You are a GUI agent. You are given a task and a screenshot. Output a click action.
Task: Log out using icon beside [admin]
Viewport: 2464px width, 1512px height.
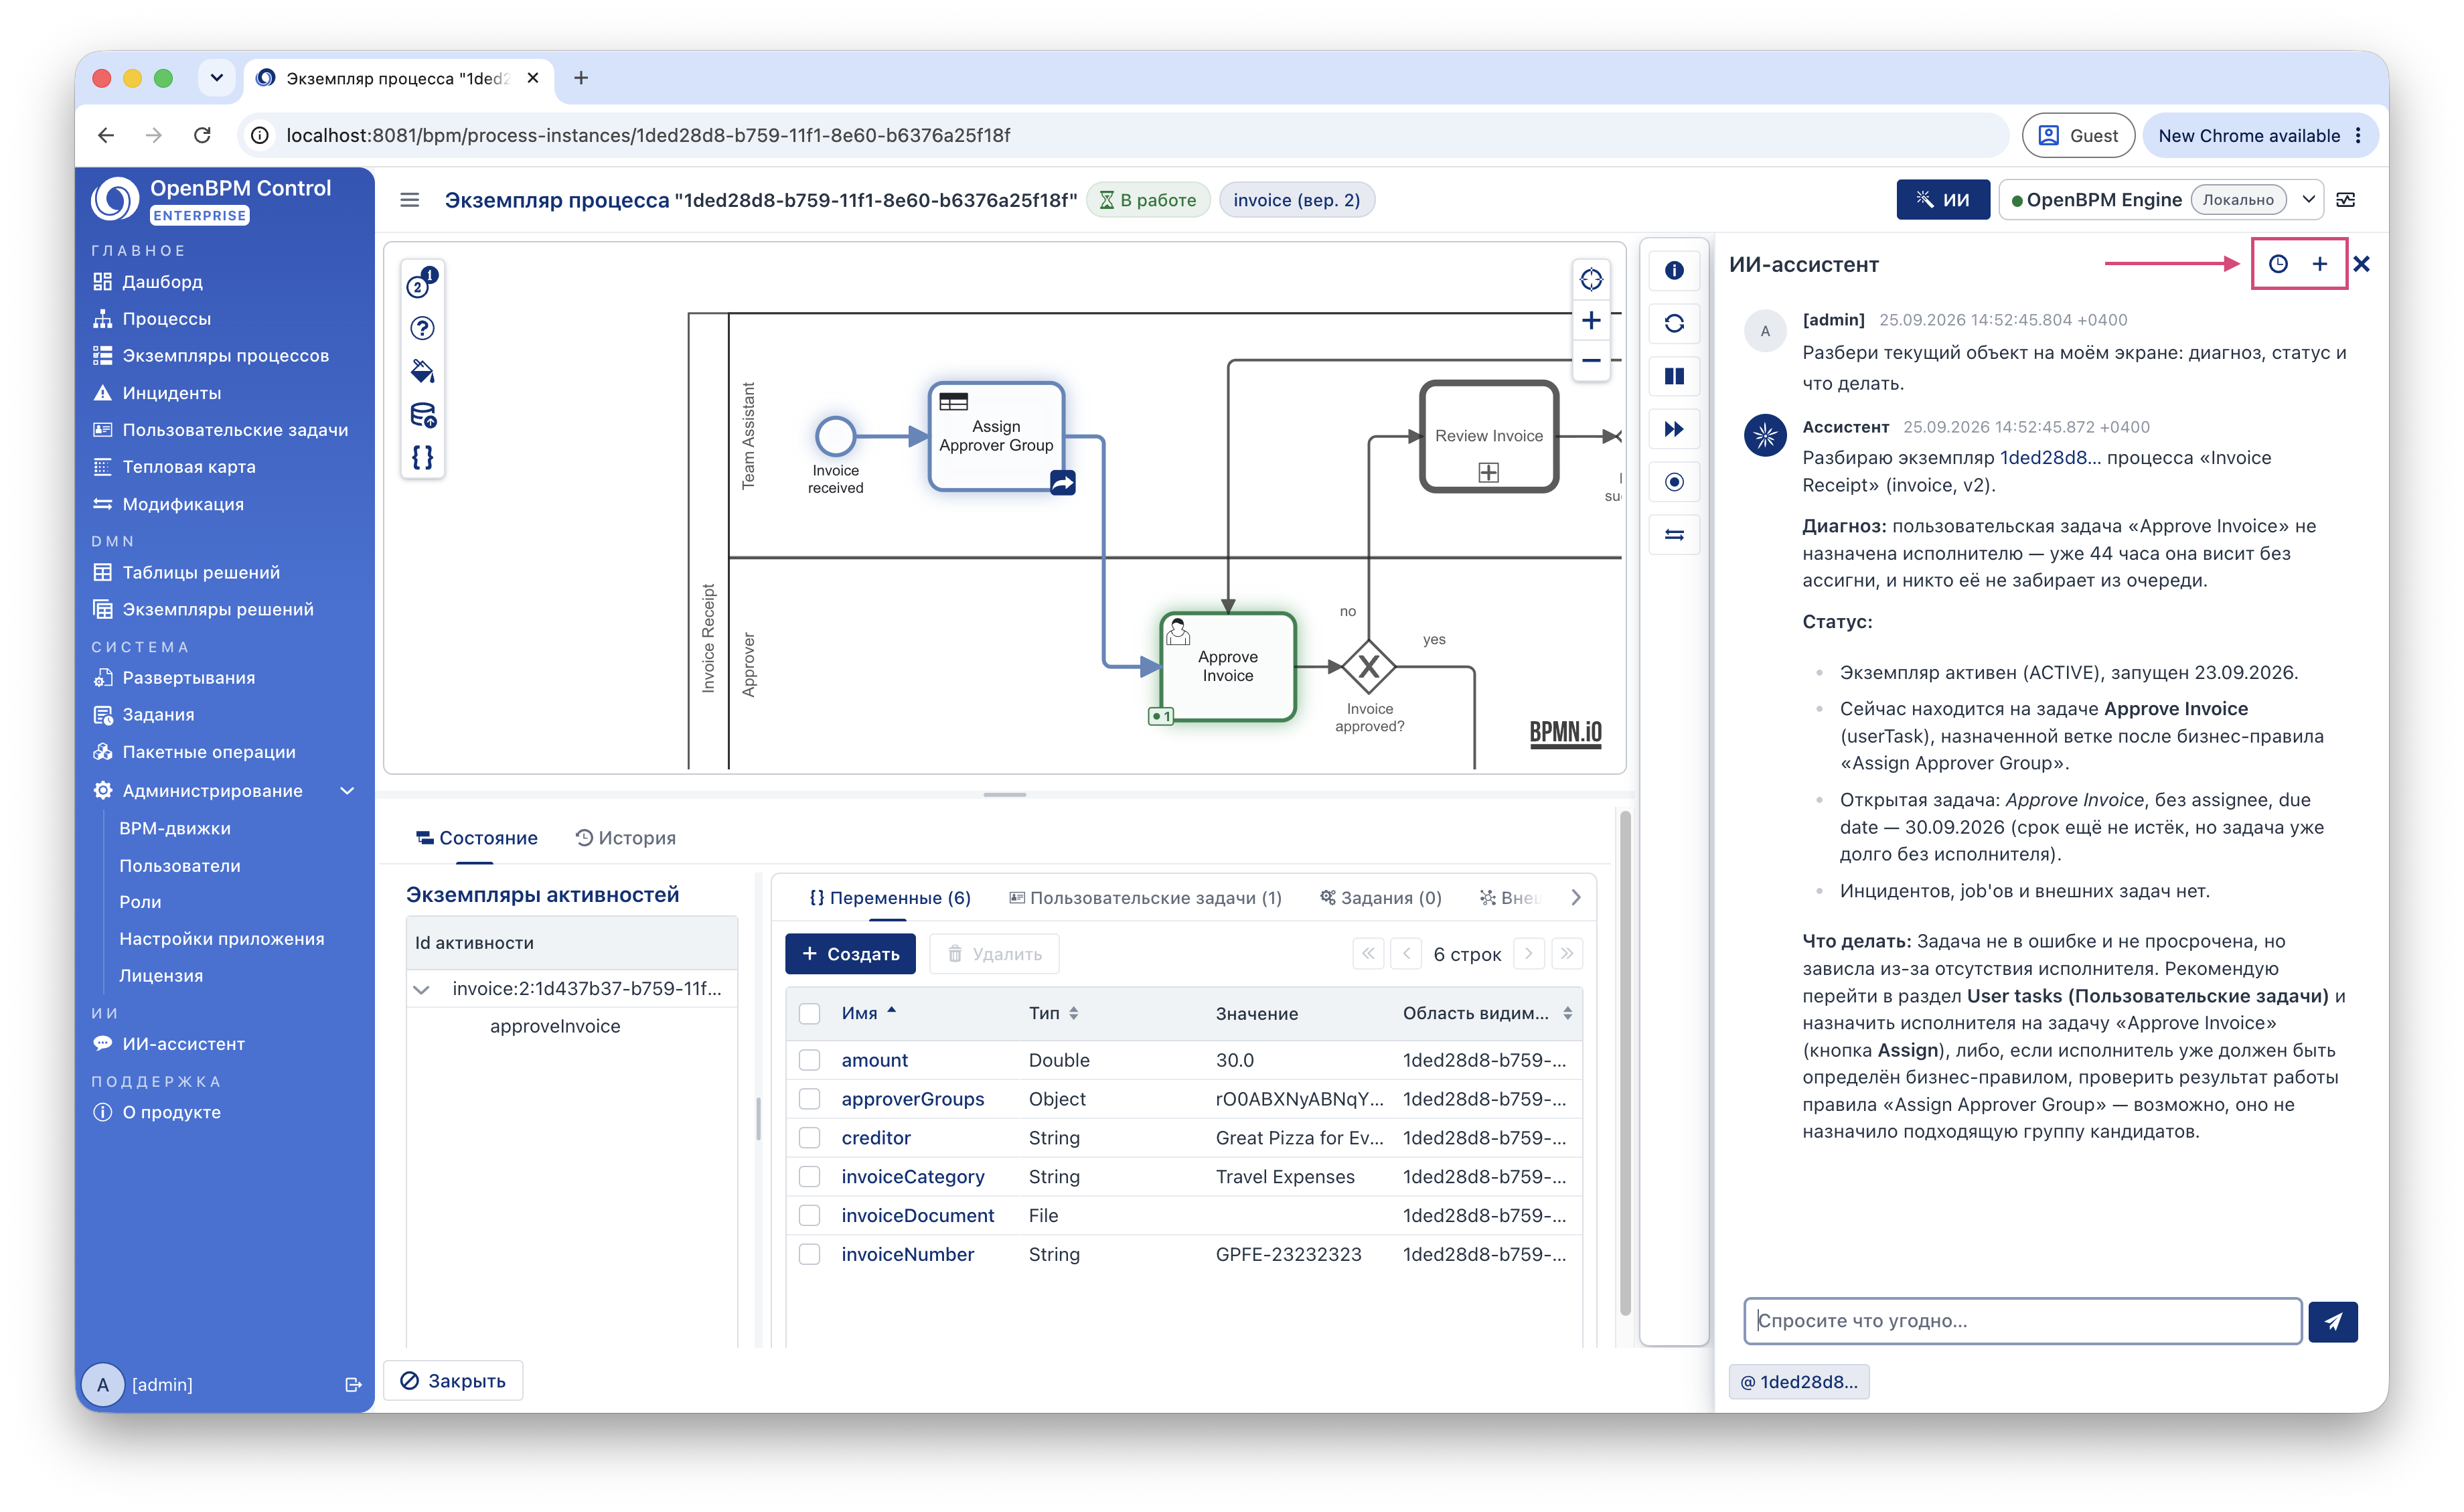tap(352, 1385)
